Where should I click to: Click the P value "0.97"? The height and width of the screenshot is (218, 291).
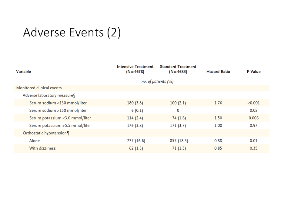pyautogui.click(x=253, y=125)
